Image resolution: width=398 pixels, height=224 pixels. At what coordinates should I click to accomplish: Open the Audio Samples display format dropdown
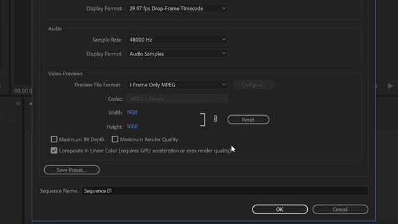[177, 54]
